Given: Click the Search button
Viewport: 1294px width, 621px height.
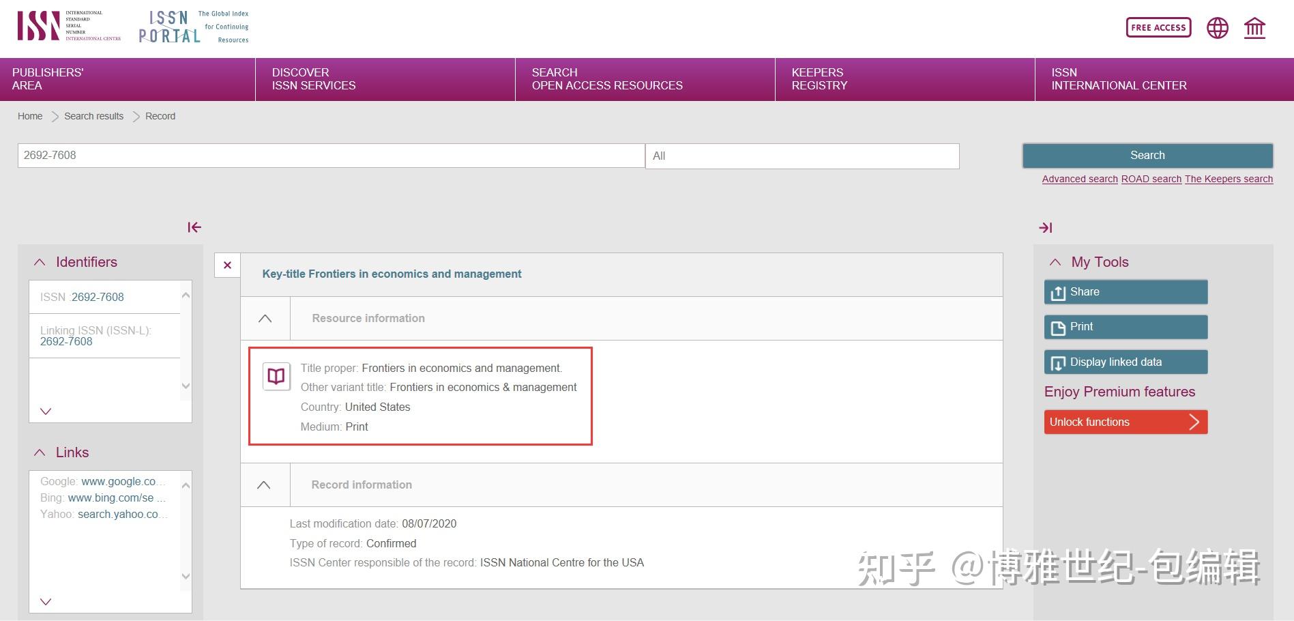Looking at the screenshot, I should point(1147,155).
